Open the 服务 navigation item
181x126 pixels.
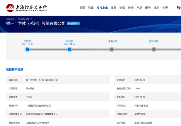tap(148, 8)
